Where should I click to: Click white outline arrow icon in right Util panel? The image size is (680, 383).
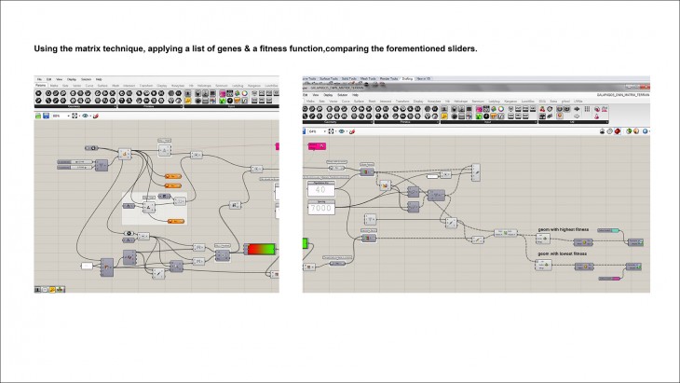coord(577,116)
